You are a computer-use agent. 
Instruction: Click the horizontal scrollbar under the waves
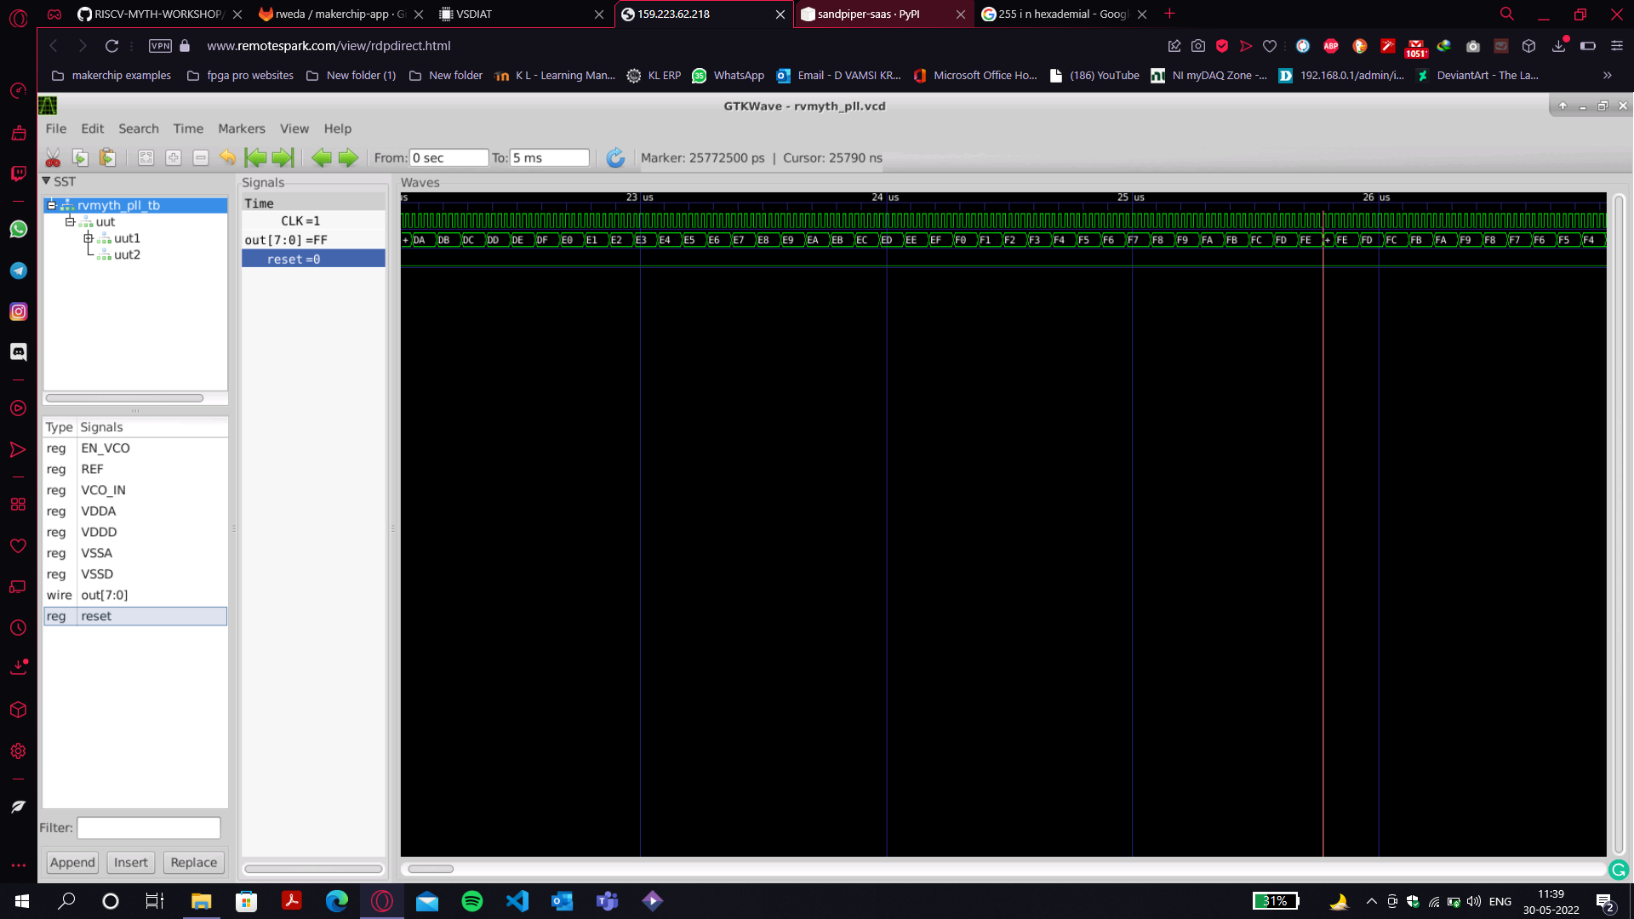(431, 869)
